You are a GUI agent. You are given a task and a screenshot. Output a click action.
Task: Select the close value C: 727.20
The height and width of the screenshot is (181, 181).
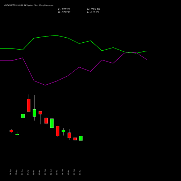pyautogui.click(x=64, y=9)
